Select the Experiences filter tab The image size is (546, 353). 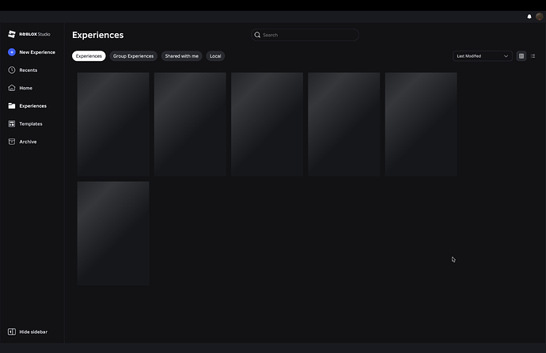click(89, 56)
